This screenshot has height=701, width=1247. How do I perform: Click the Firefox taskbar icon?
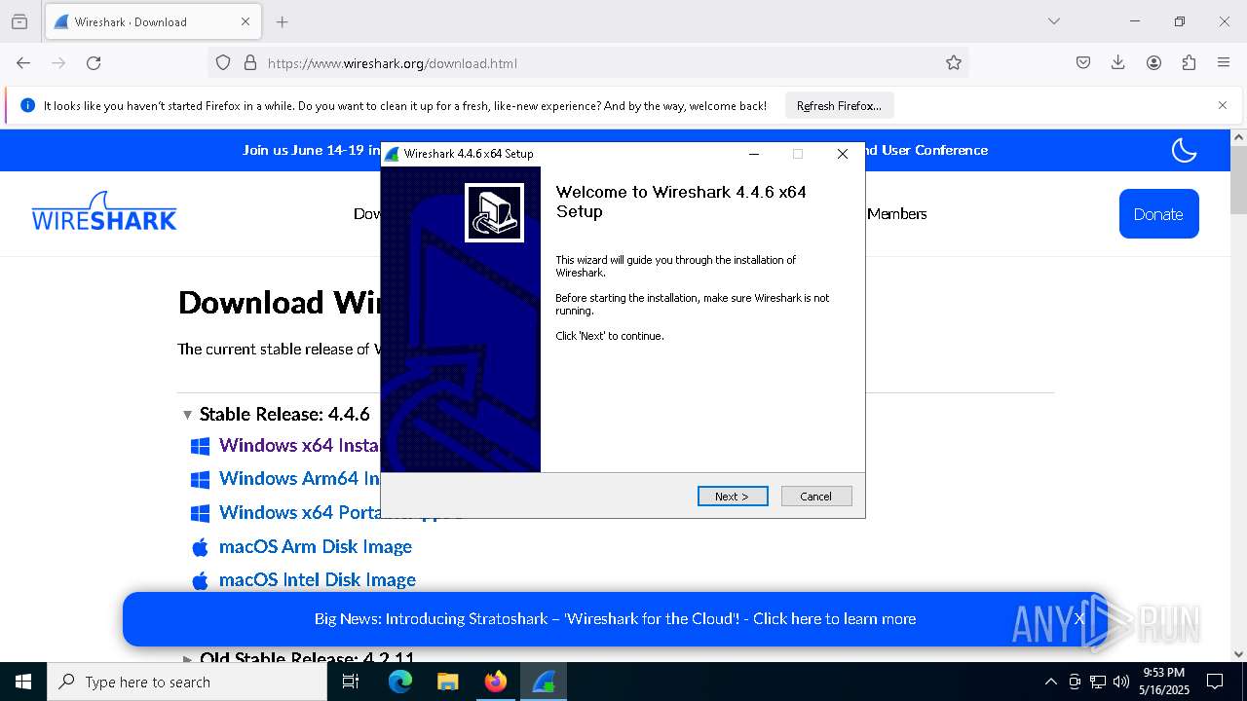[495, 682]
